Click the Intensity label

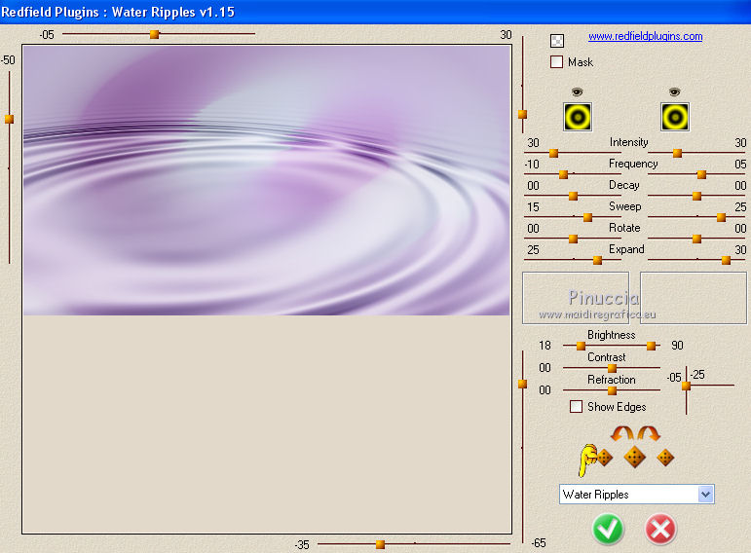coord(628,142)
